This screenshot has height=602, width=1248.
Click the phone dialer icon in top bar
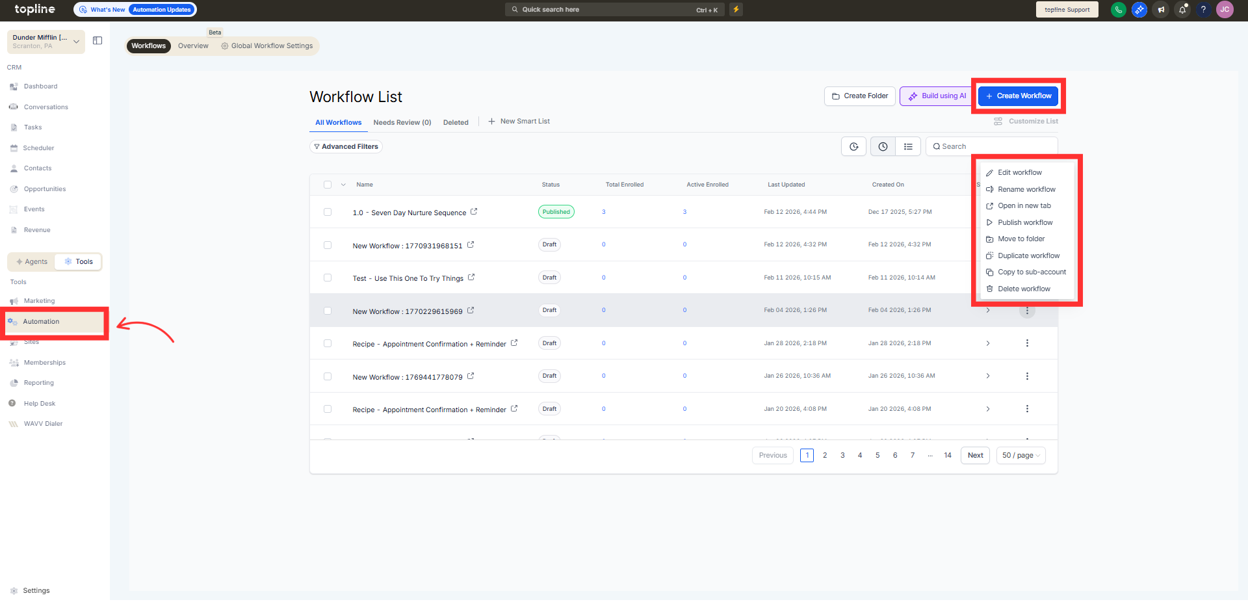[x=1118, y=10]
